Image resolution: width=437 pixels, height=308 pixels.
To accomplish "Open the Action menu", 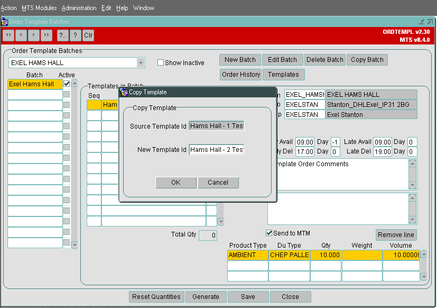I will (x=8, y=8).
